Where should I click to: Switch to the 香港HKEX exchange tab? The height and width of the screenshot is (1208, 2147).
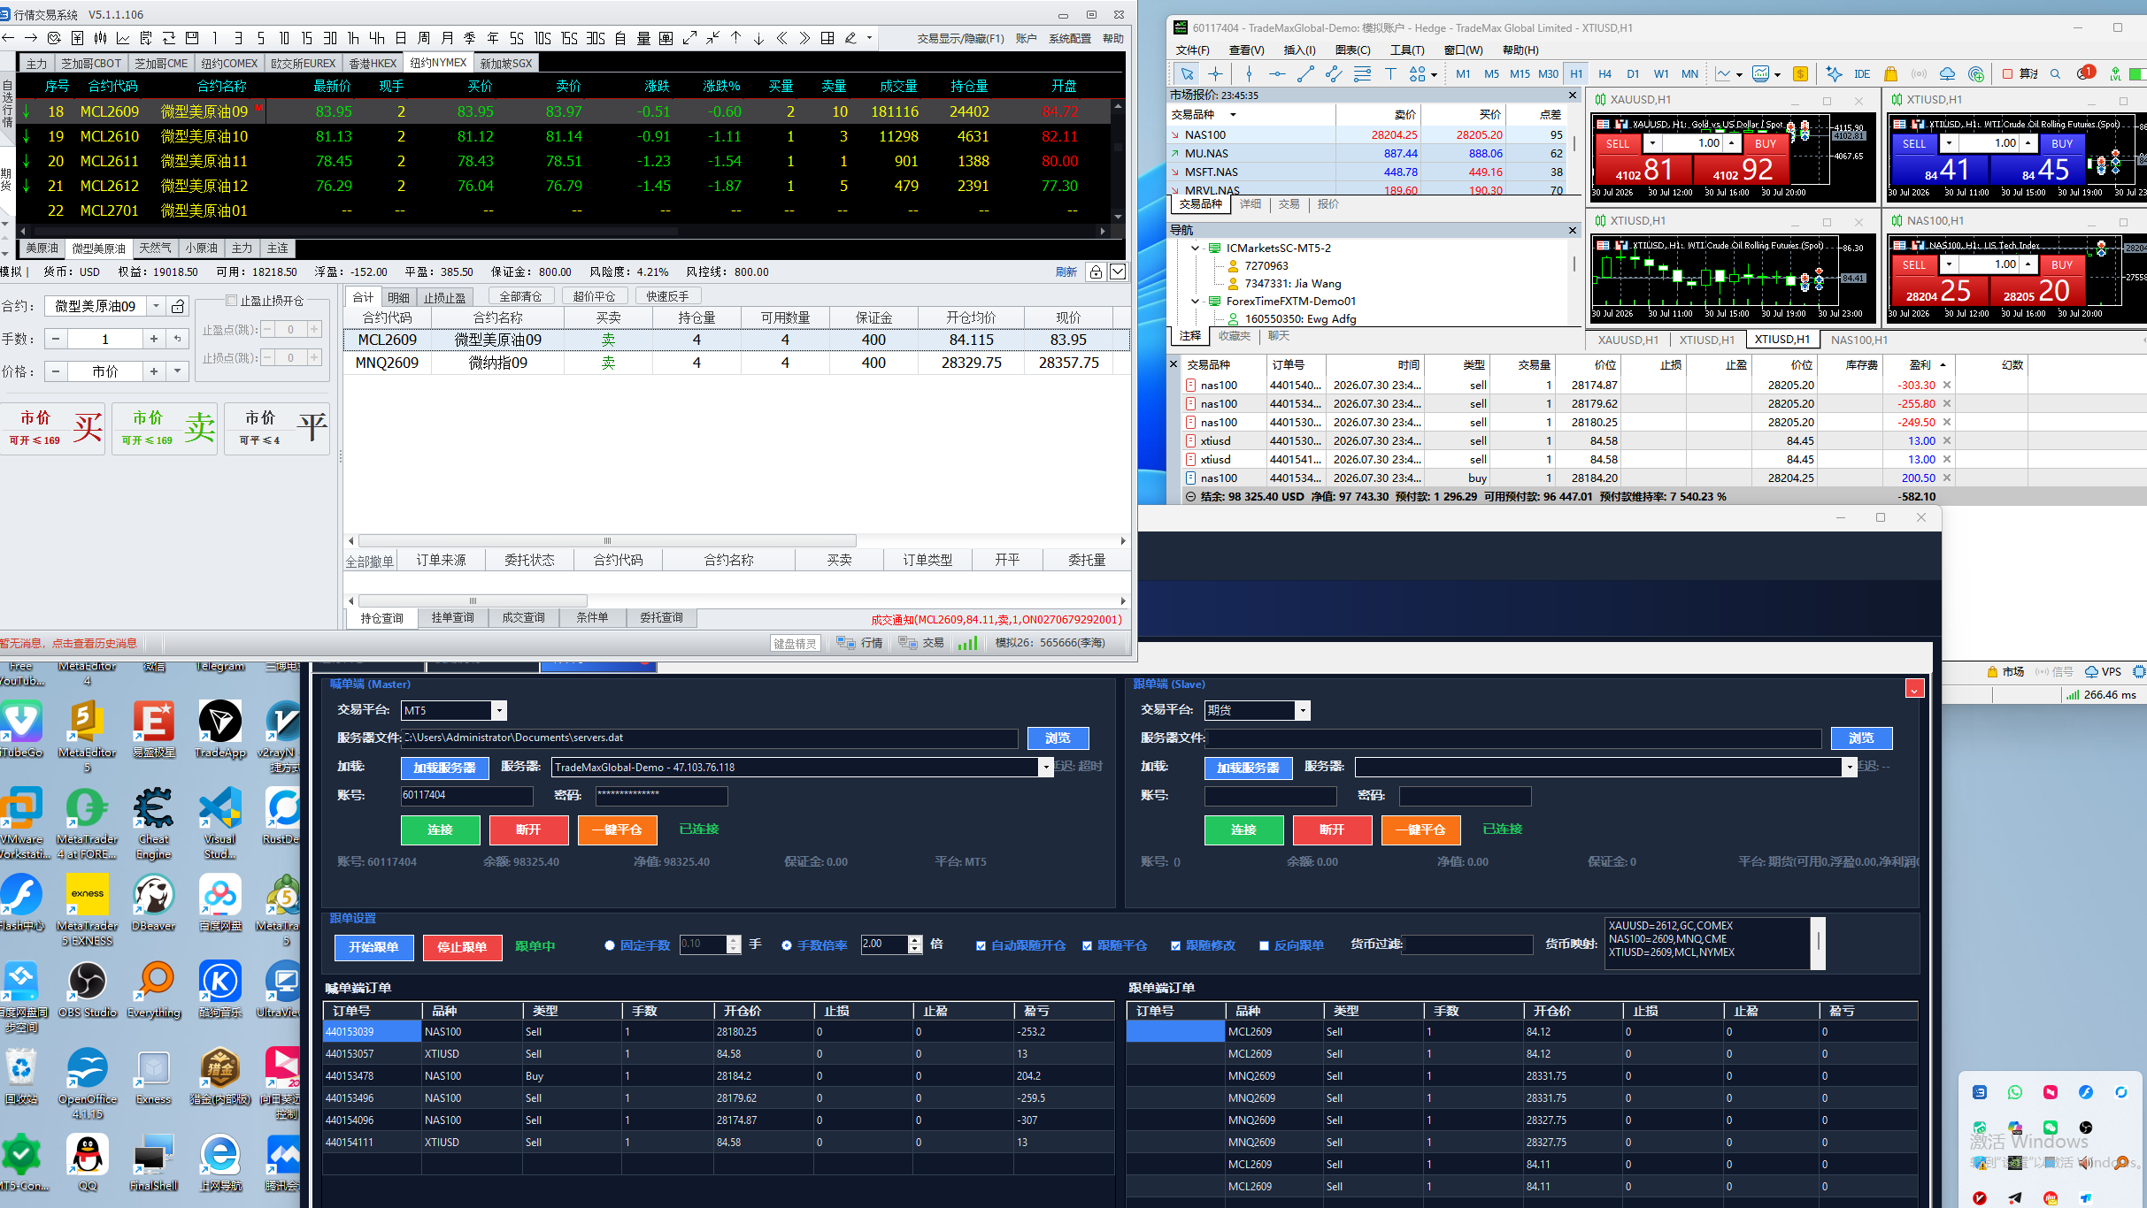(x=373, y=63)
